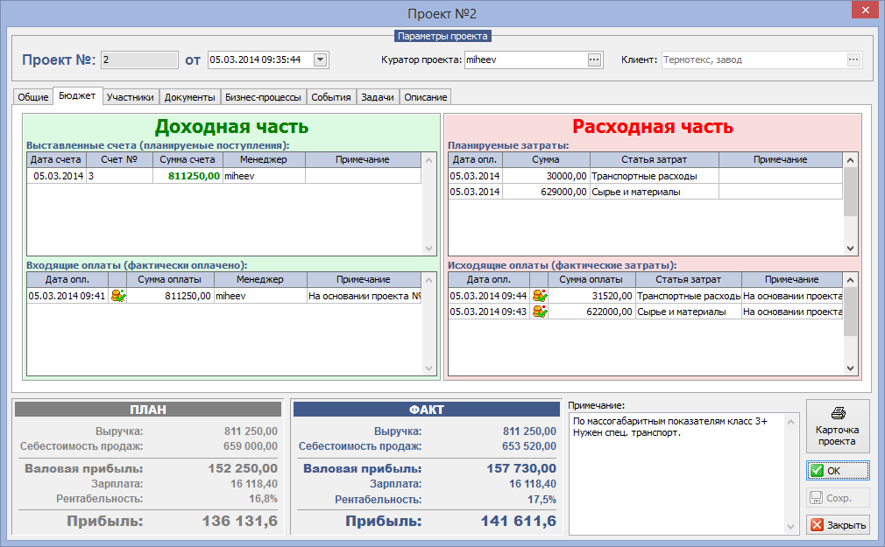The width and height of the screenshot is (885, 547).
Task: Click down arrow of planned costs scrollbar
Action: (851, 249)
